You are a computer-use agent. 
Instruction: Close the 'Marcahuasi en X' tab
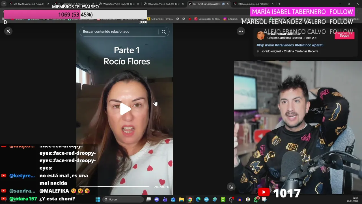pyautogui.click(x=273, y=4)
